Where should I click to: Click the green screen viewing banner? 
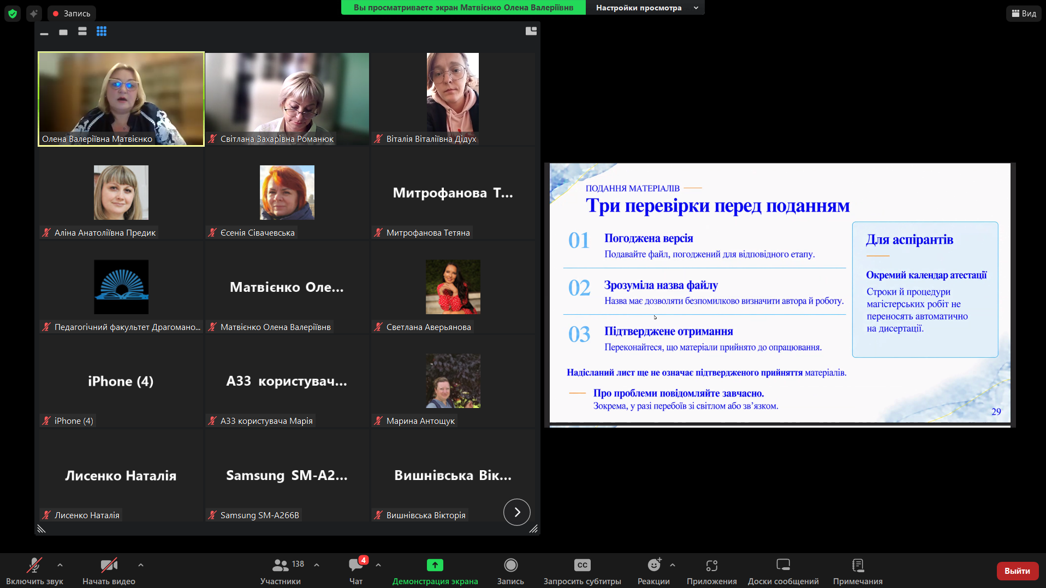(463, 8)
